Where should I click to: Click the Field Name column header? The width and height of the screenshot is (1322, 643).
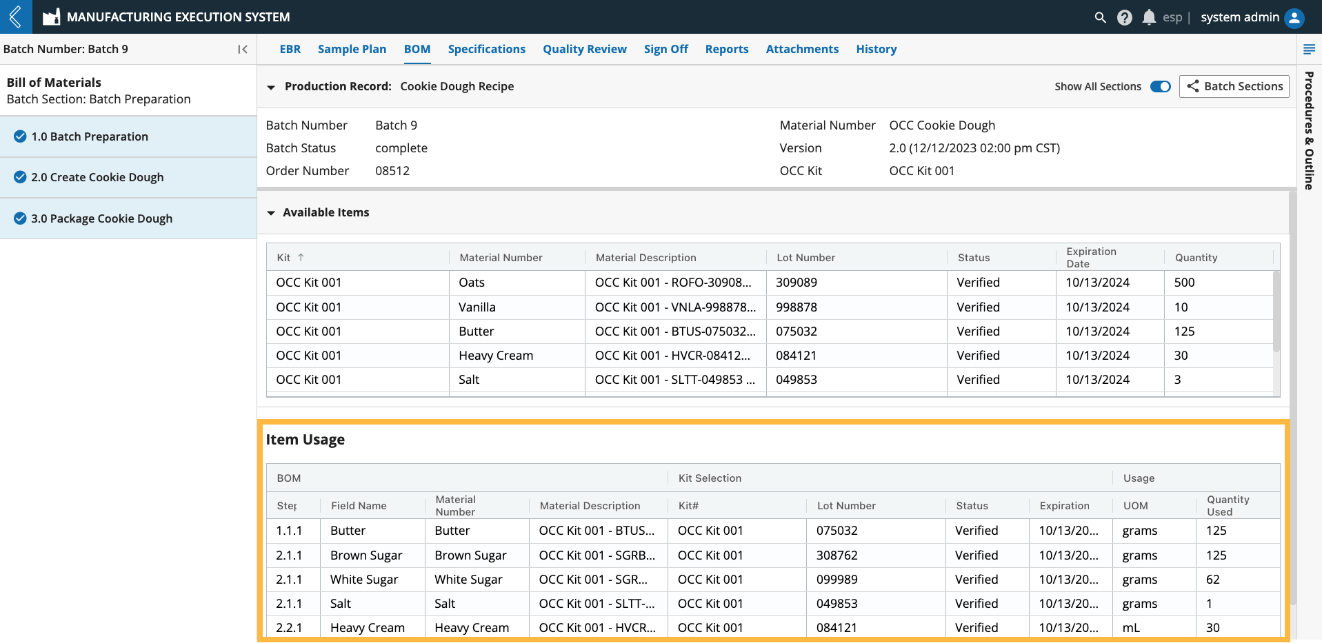point(359,505)
